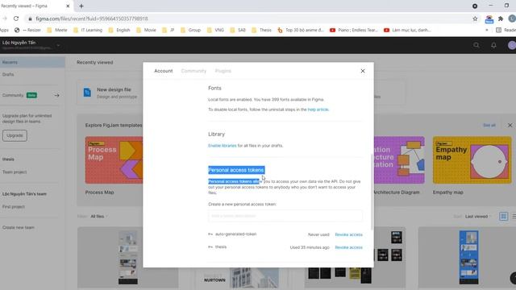The image size is (516, 290).
Task: Open a new browser tab
Action: (x=81, y=6)
